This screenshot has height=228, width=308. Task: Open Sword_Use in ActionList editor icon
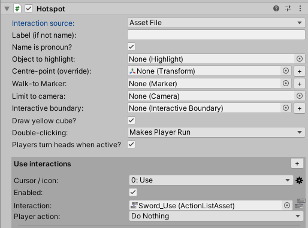(300, 203)
